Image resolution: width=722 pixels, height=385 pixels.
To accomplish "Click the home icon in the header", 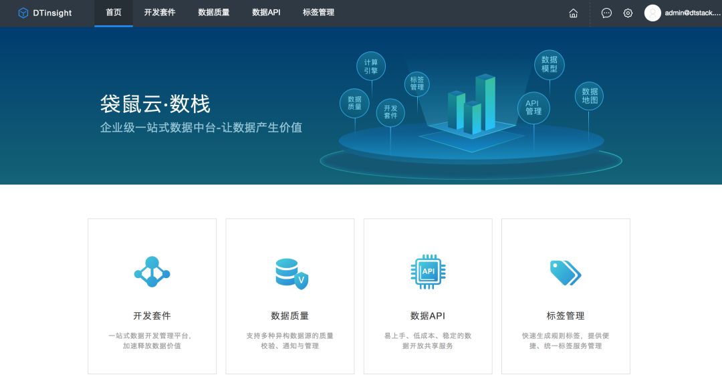I will pyautogui.click(x=574, y=13).
